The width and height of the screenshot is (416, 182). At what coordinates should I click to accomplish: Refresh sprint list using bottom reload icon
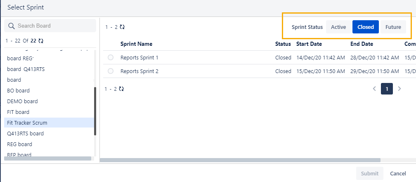[x=121, y=89]
